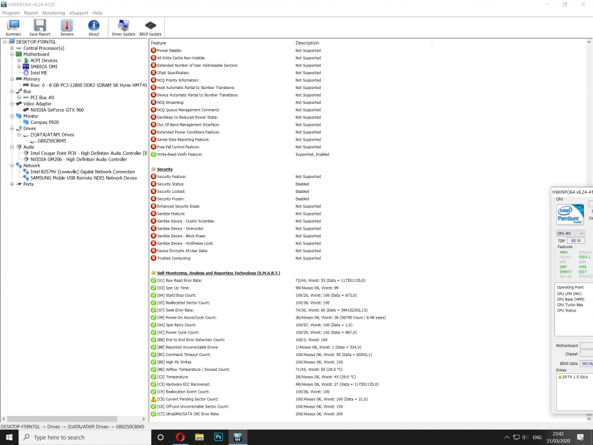Click the tree panel horizontal scrollbar

tap(62, 419)
